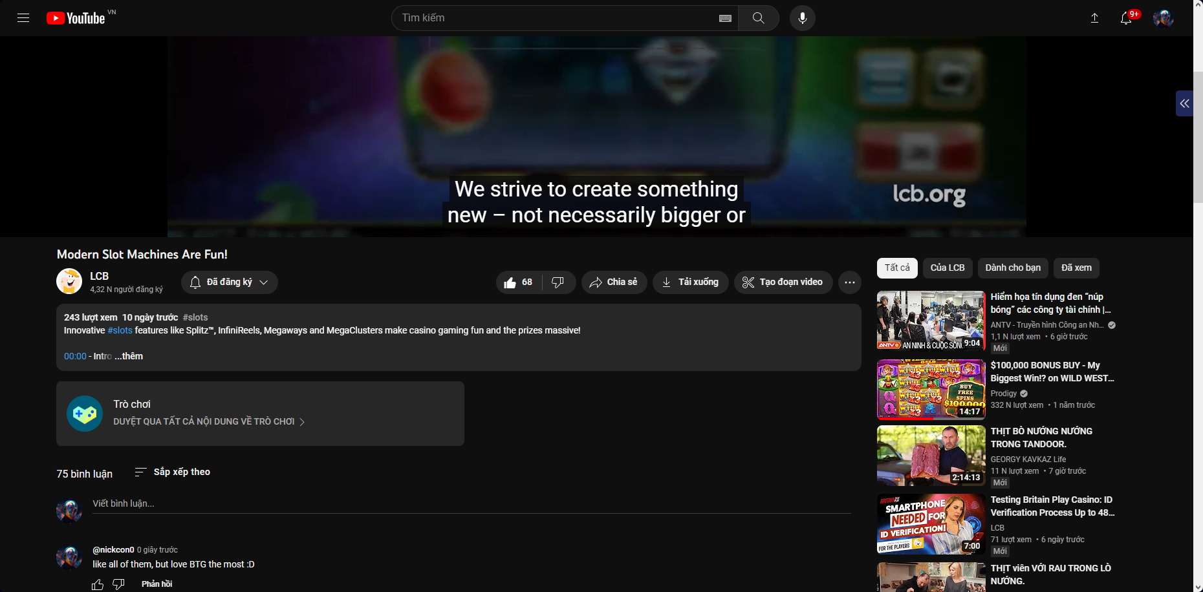Open the #slots hashtag next to upload date
The image size is (1203, 592).
195,317
